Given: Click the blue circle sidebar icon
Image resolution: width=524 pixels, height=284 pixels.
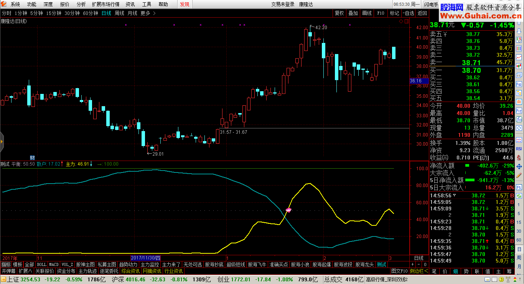Looking at the screenshot, I should tap(519, 128).
